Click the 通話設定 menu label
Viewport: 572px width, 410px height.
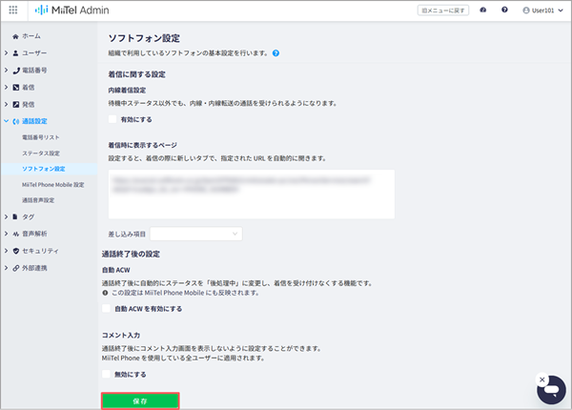34,121
